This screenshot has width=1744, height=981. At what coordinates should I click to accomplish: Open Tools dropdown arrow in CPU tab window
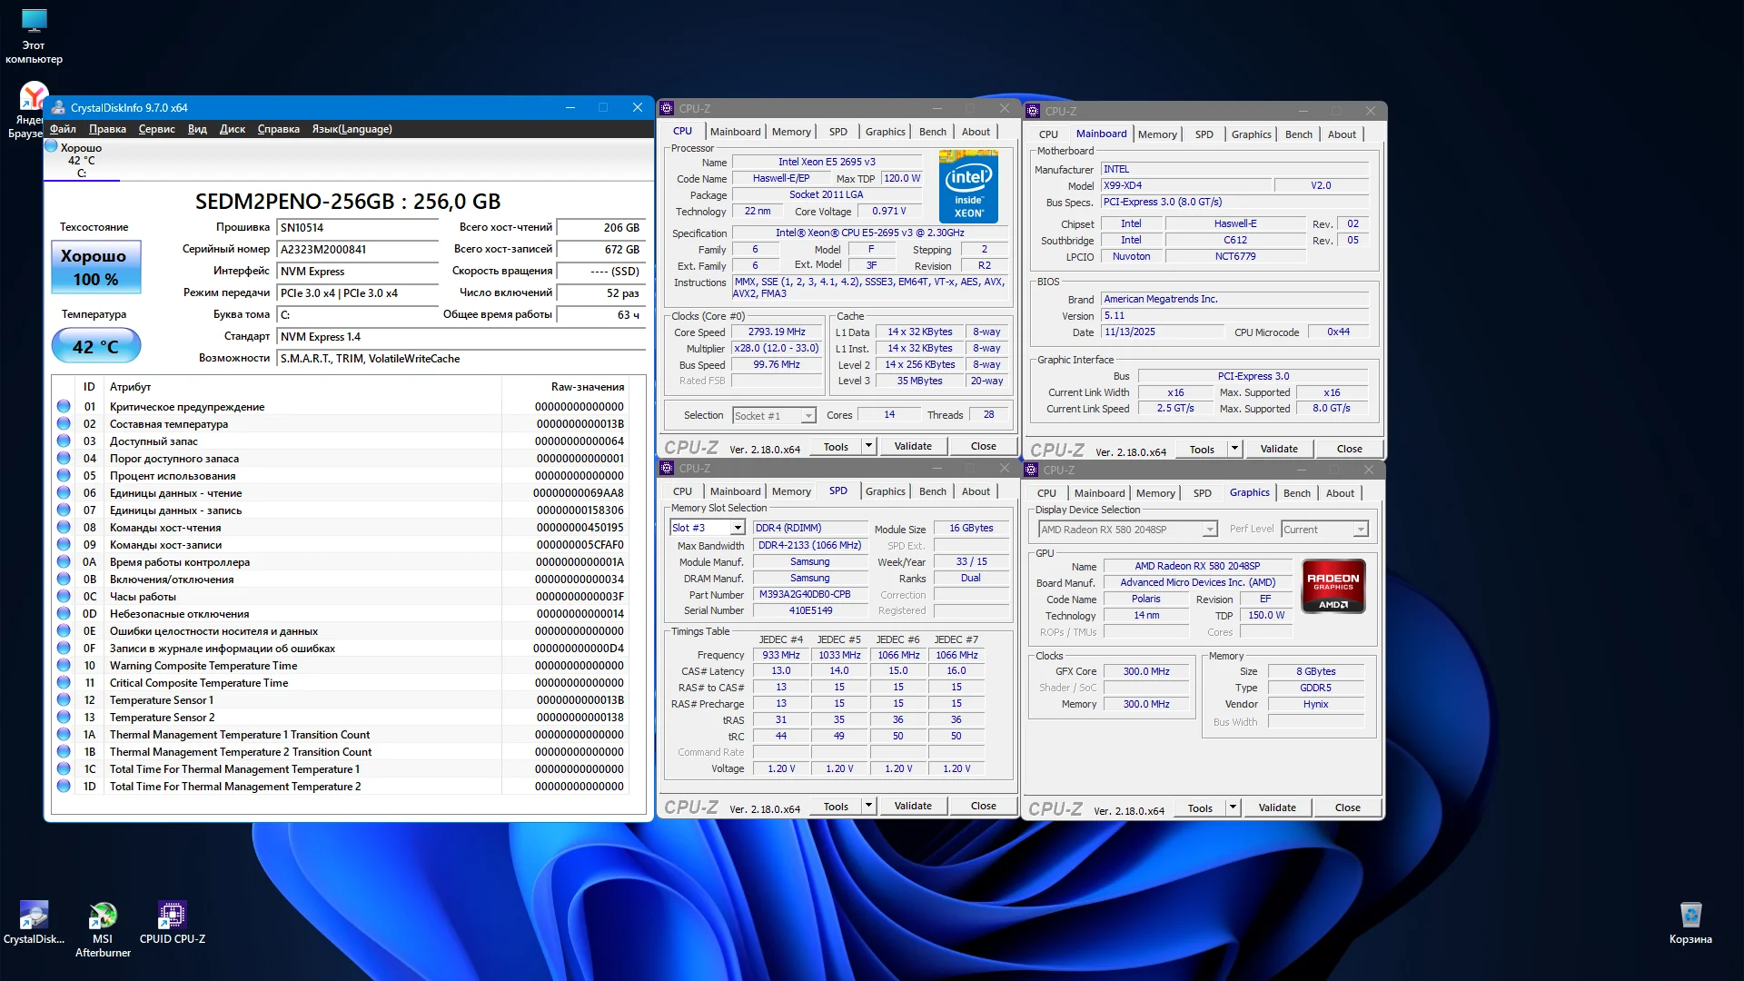pos(868,446)
